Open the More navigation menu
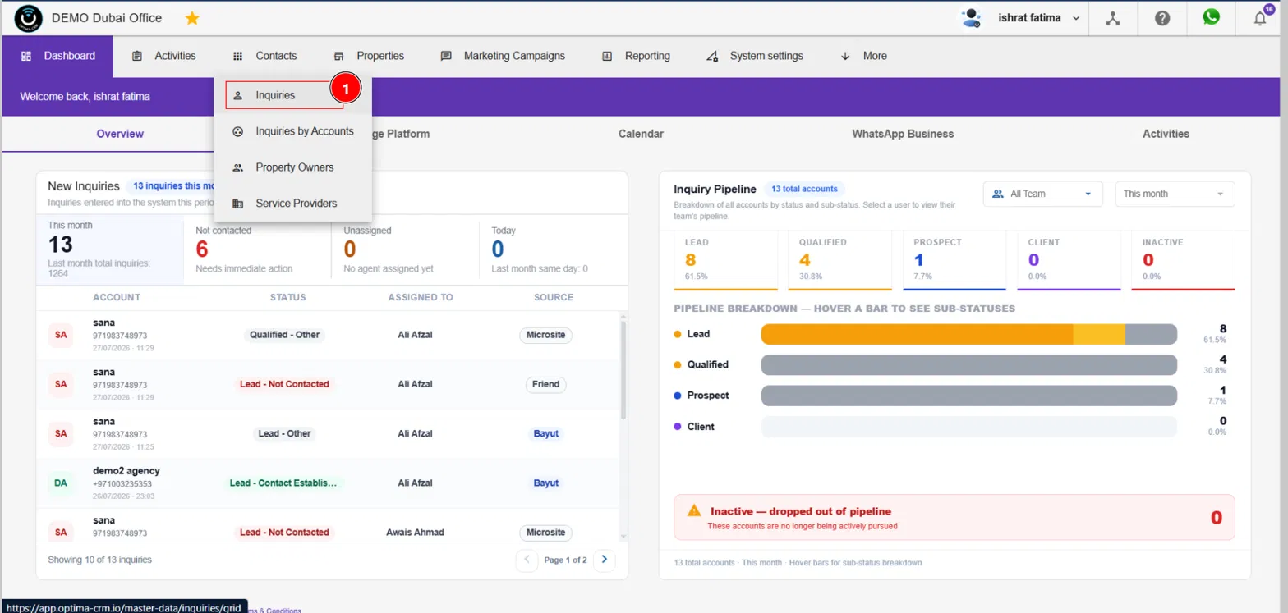 [x=864, y=56]
